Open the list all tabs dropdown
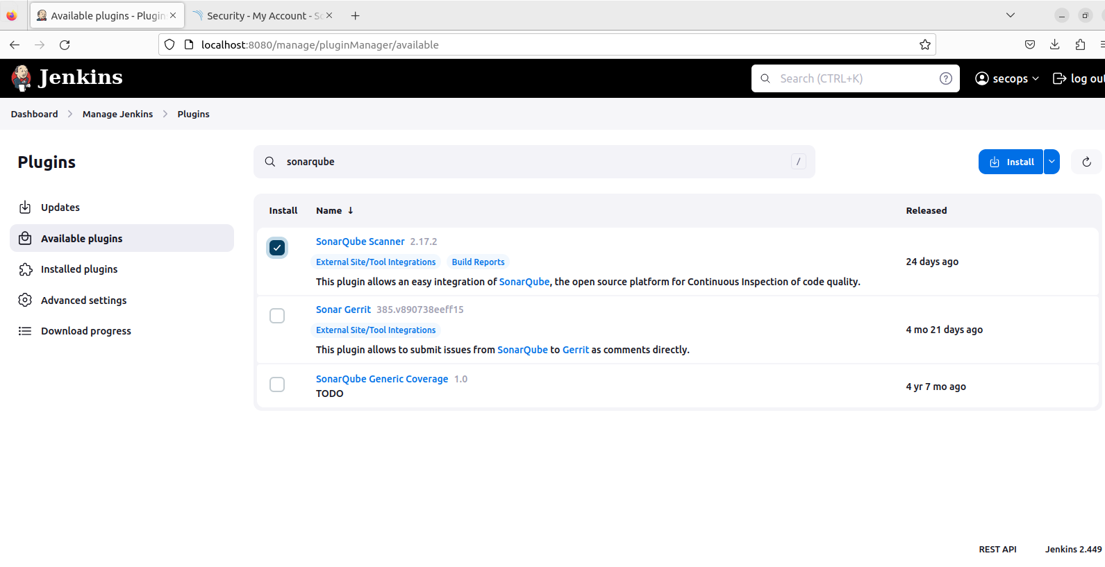Viewport: 1105px width, 567px height. 1010,15
